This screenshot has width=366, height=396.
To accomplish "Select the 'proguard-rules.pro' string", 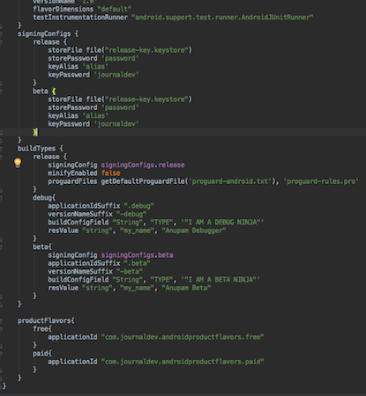I will click(321, 181).
